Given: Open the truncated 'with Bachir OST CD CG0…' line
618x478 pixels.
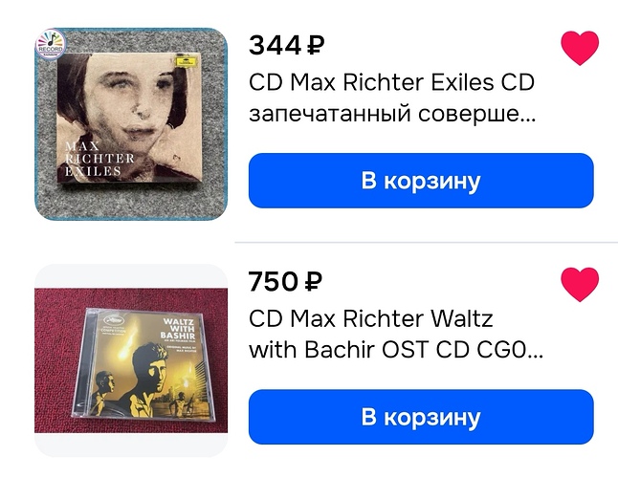Looking at the screenshot, I should (396, 350).
